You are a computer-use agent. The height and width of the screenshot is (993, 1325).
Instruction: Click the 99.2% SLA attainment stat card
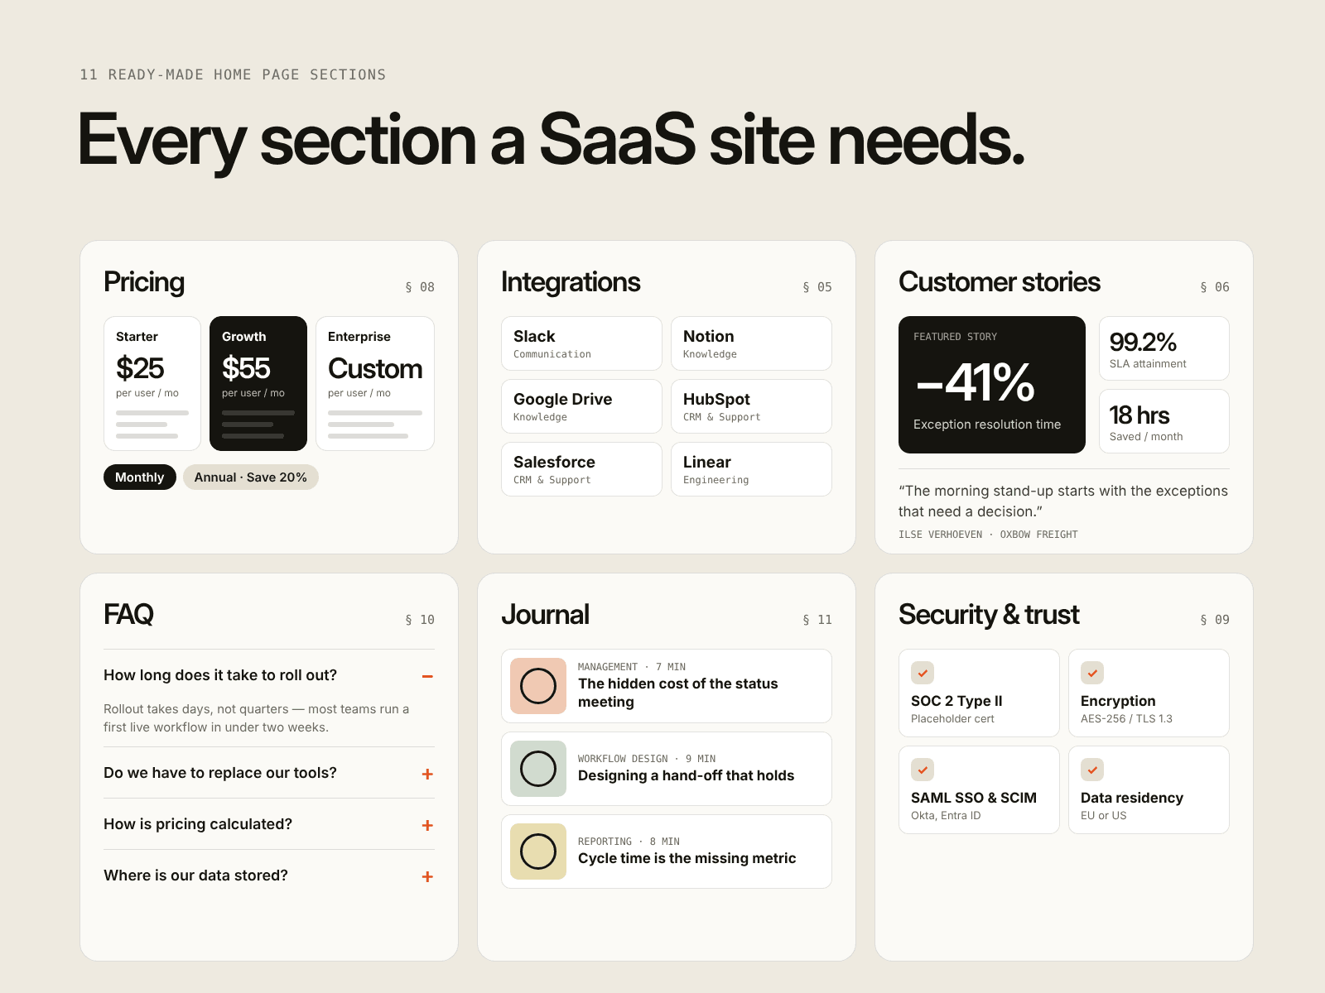coord(1164,348)
